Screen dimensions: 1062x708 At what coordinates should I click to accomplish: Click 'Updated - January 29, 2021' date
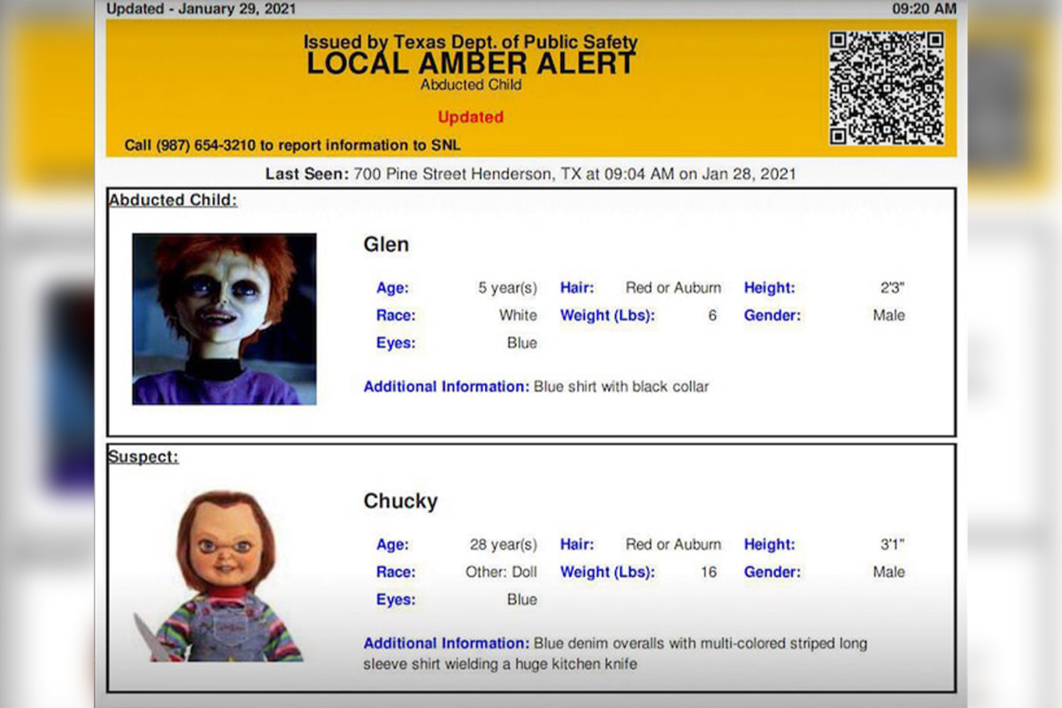click(x=201, y=9)
